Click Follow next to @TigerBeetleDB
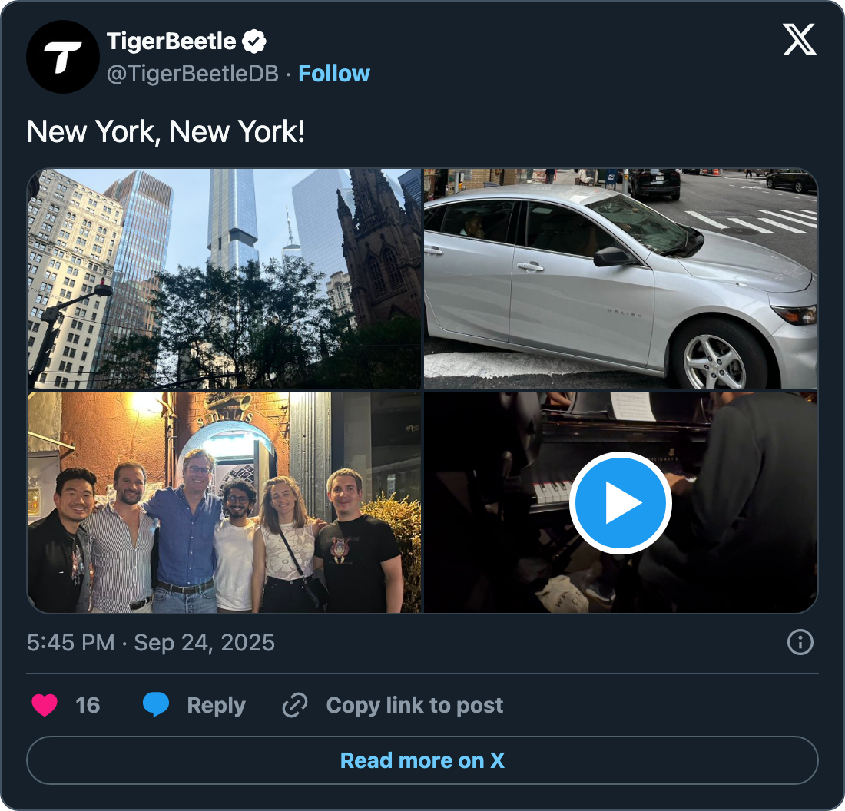Screen dimensions: 845x811 pyautogui.click(x=333, y=73)
